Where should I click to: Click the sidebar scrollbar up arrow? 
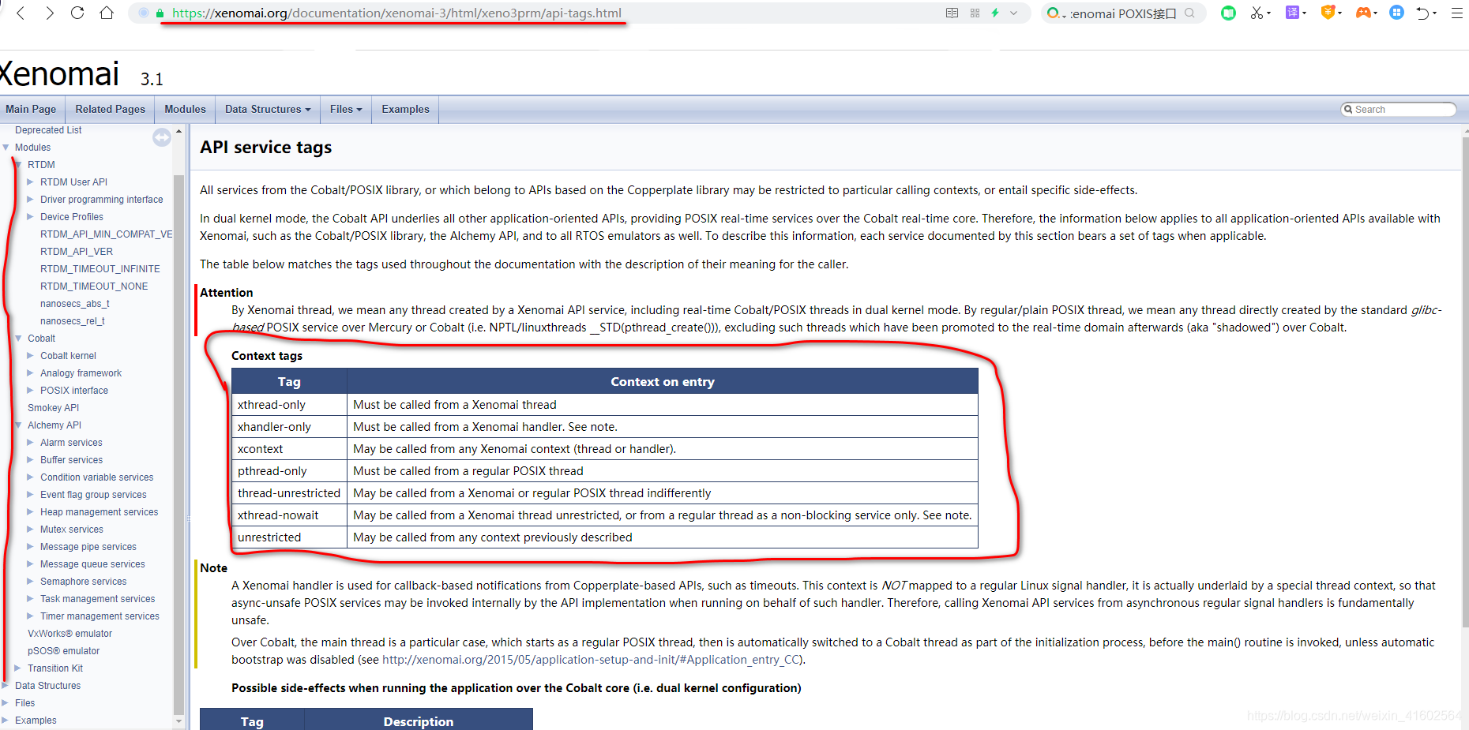click(x=178, y=131)
